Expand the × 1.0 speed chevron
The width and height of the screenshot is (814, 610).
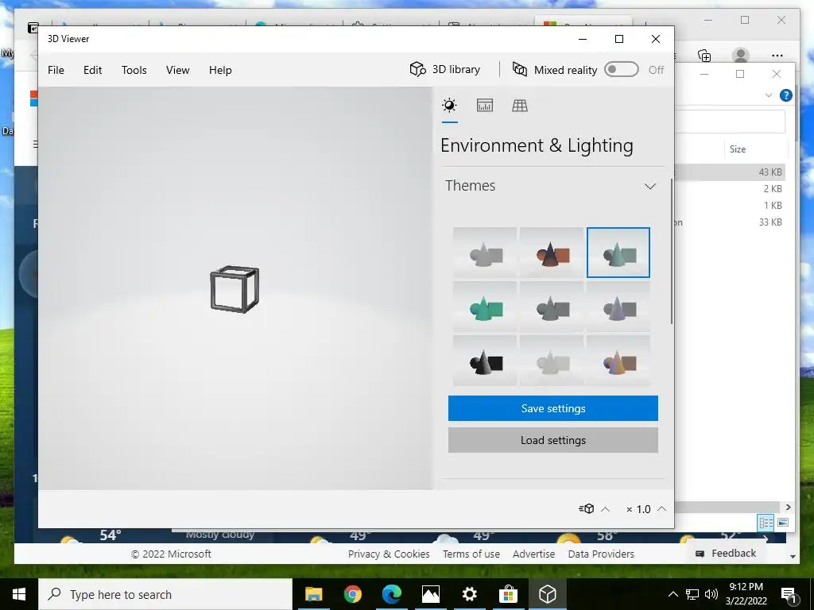[662, 509]
